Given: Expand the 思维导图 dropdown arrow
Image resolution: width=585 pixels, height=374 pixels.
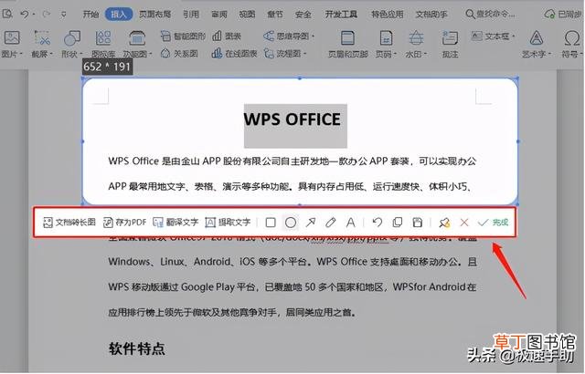Looking at the screenshot, I should pos(313,36).
